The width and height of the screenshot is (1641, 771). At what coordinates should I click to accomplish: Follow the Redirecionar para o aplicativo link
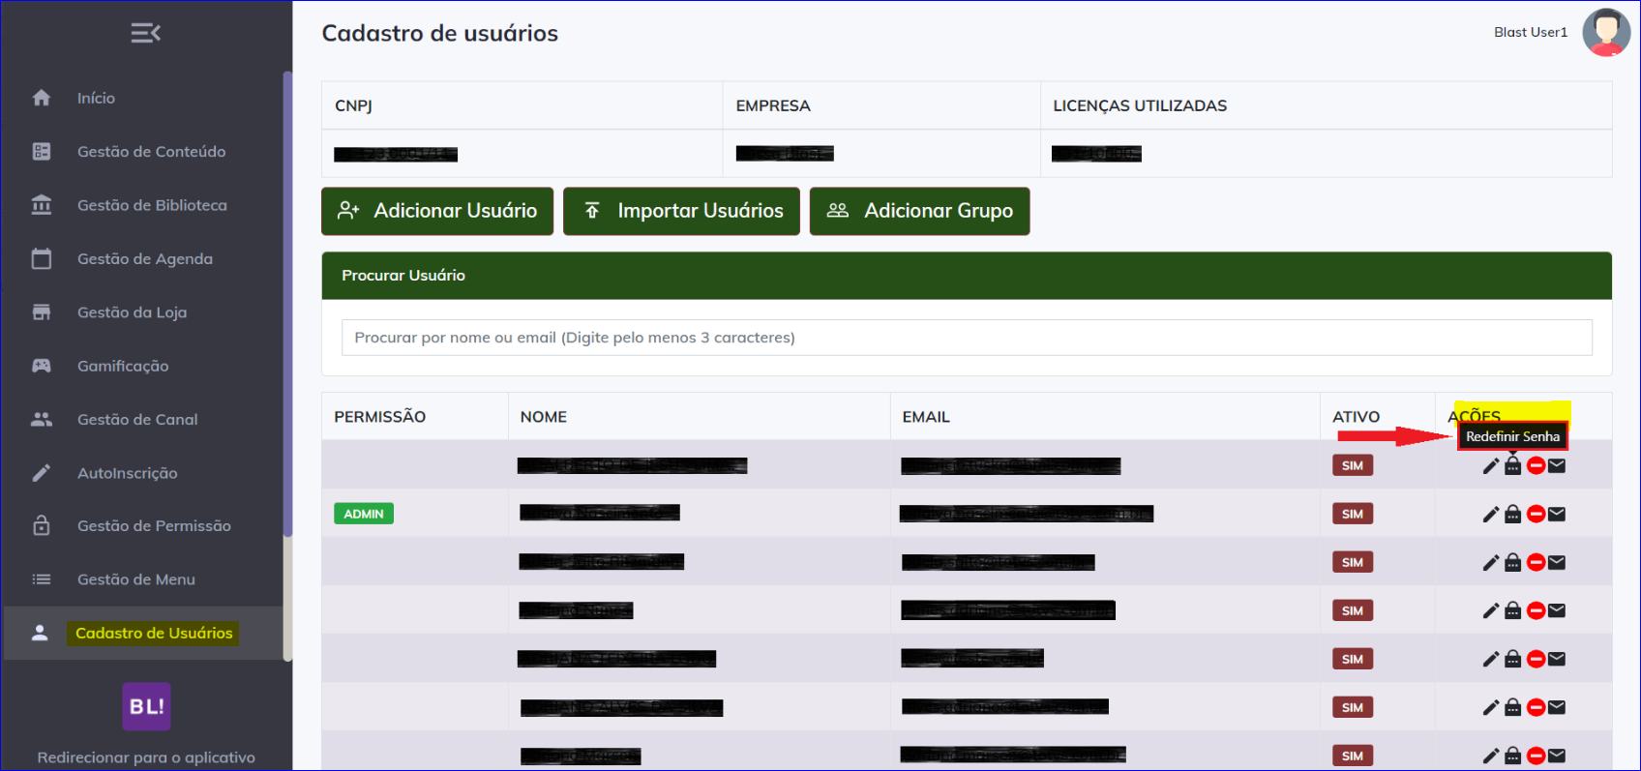tap(146, 757)
